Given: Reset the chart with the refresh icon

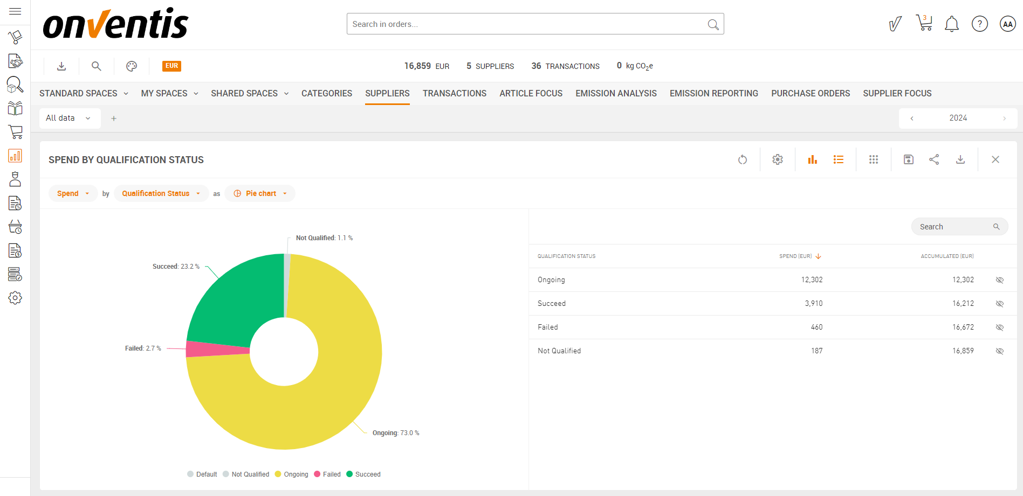Looking at the screenshot, I should pyautogui.click(x=743, y=159).
